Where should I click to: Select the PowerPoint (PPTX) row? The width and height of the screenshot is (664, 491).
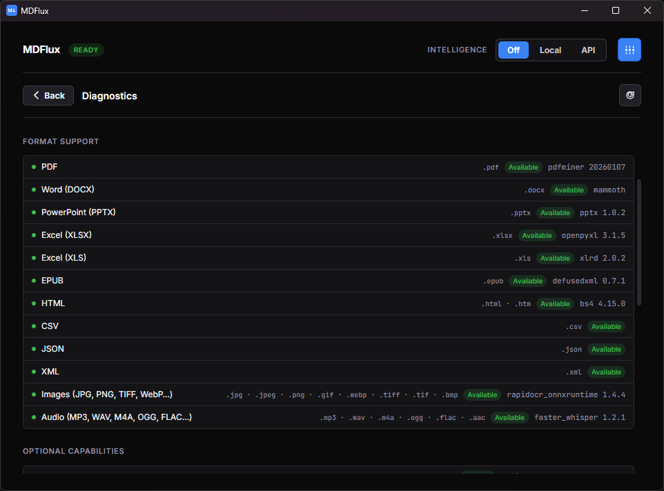click(329, 212)
